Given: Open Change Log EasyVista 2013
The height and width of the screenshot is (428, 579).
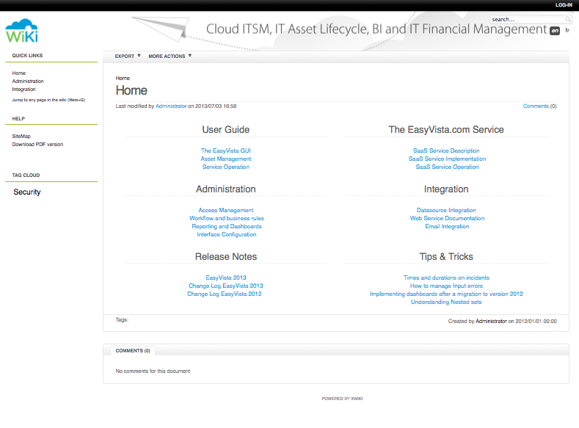Looking at the screenshot, I should [226, 286].
